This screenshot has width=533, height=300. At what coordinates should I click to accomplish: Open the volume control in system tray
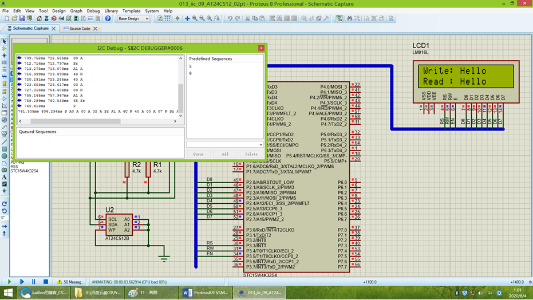(x=480, y=293)
